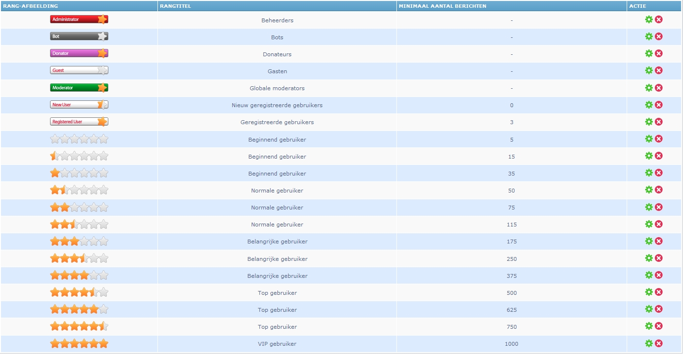Click the green gear icon for Beheerders

click(649, 19)
